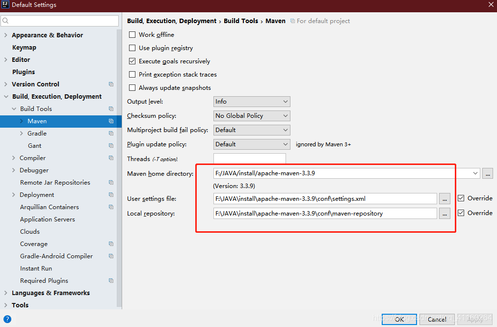This screenshot has height=327, width=497.
Task: Click the settings search field
Action: pos(59,21)
